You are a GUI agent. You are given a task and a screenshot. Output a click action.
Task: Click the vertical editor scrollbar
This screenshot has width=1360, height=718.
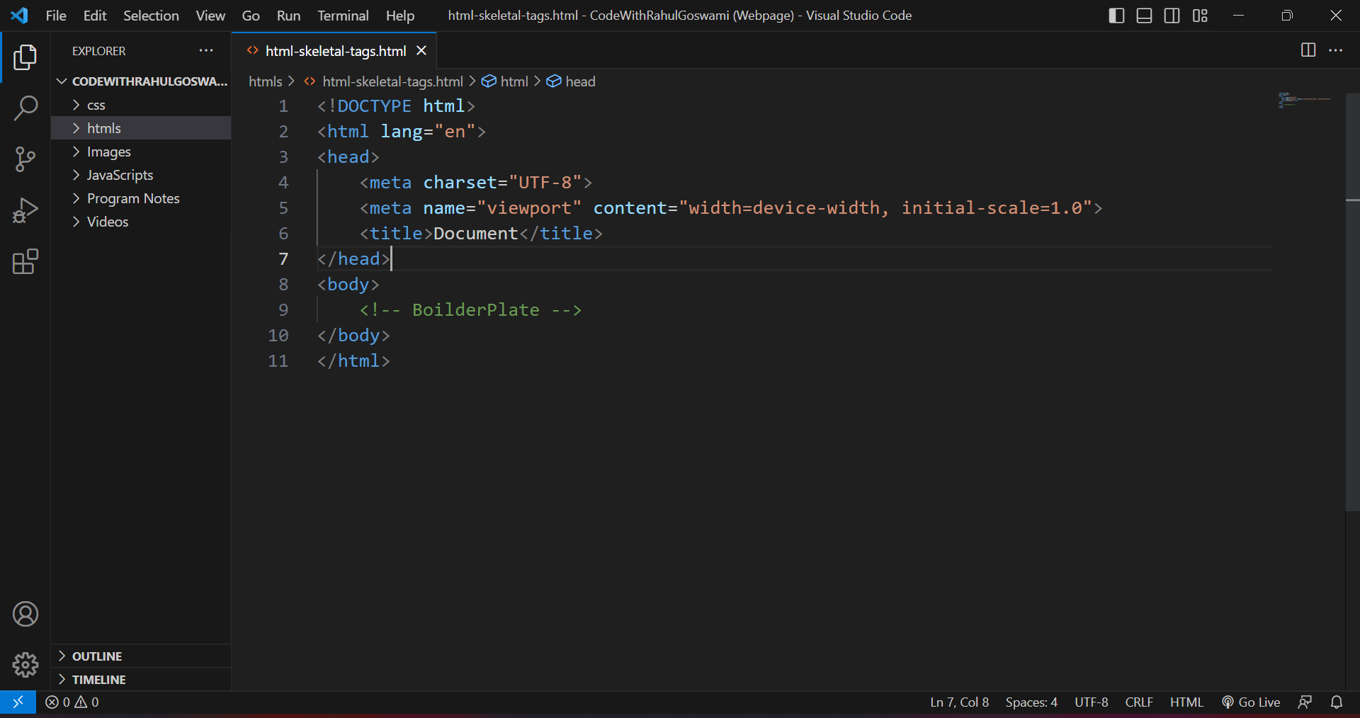point(1352,302)
